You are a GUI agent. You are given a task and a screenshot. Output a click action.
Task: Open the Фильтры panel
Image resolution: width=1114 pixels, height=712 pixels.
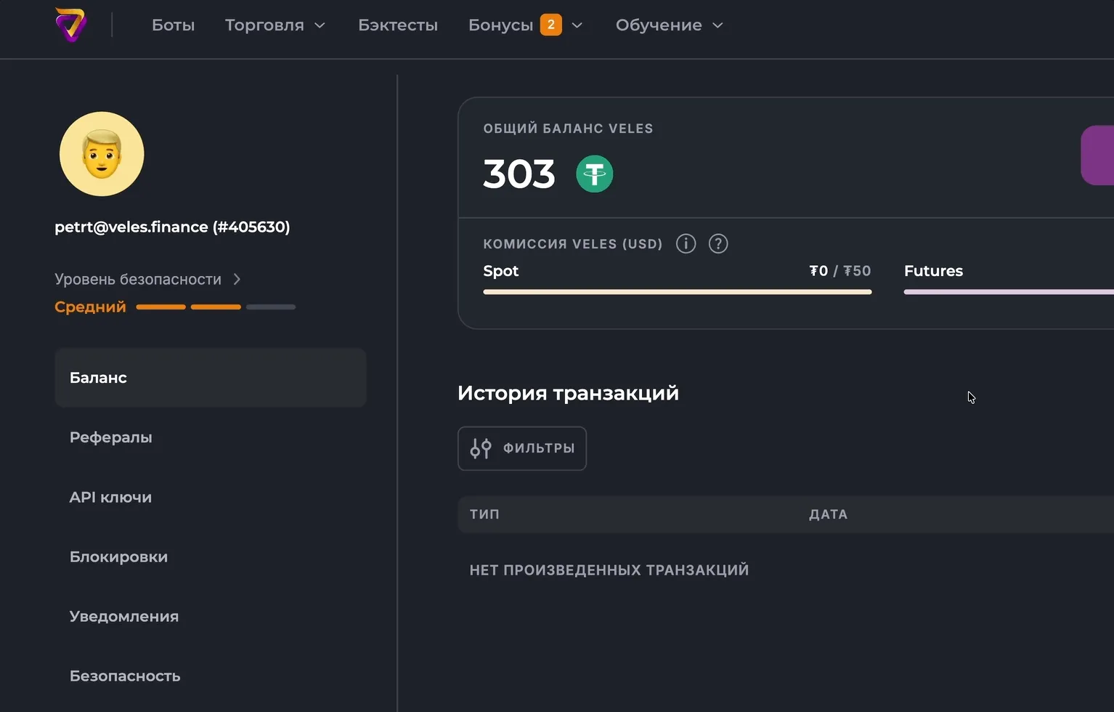[521, 448]
